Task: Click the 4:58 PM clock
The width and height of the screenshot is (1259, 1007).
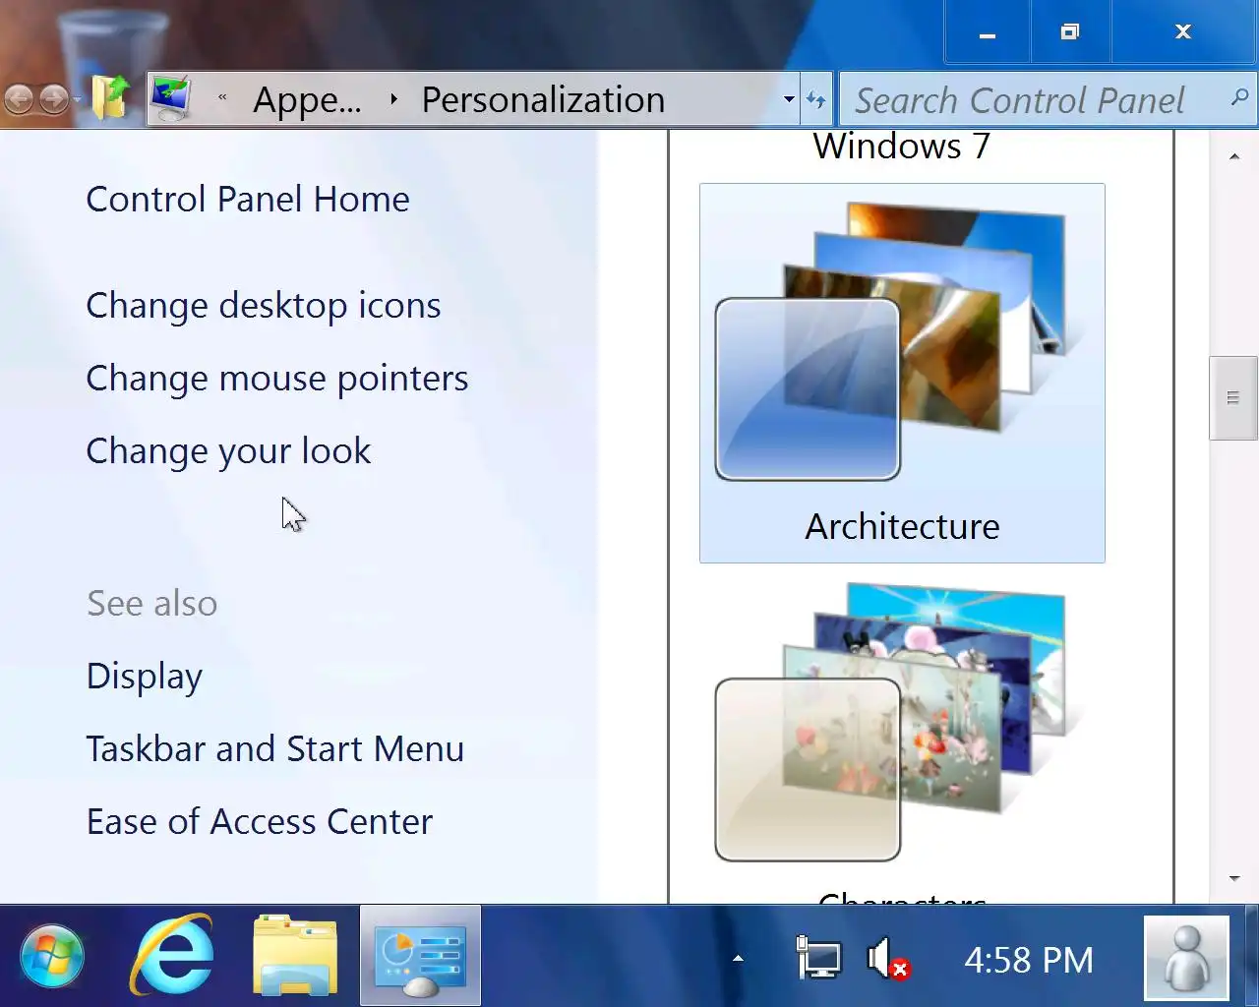Action: coord(1028,960)
